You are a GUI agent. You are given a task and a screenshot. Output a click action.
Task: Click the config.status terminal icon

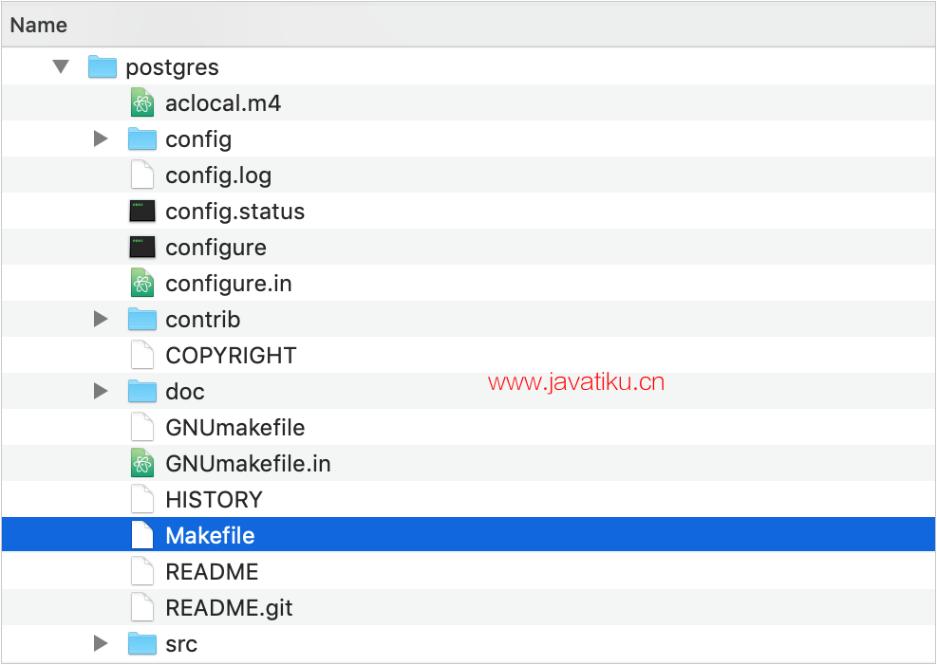[142, 212]
